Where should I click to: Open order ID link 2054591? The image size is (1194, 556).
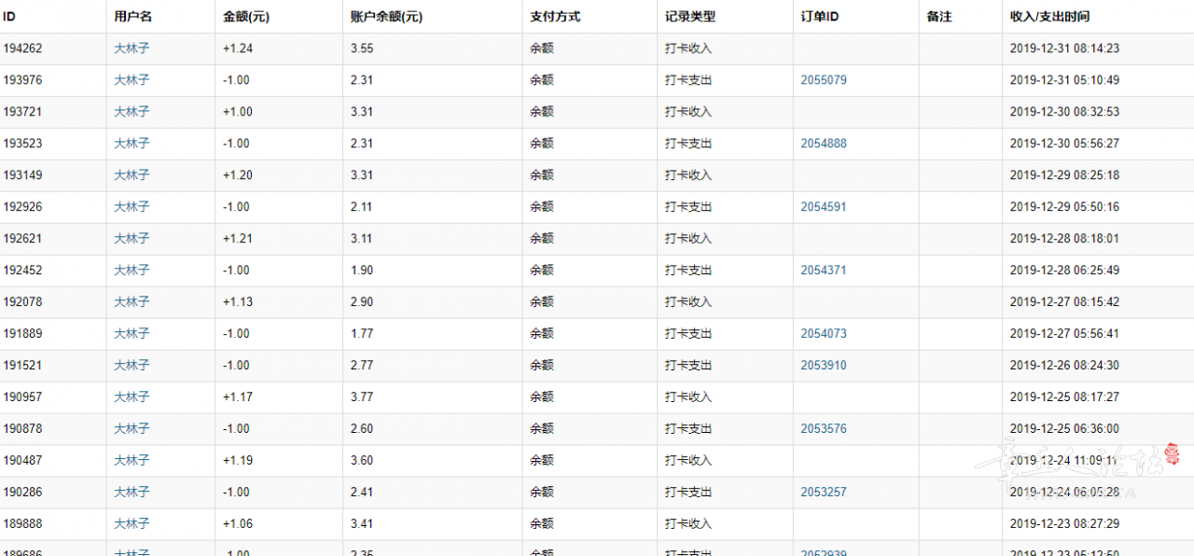click(x=824, y=207)
